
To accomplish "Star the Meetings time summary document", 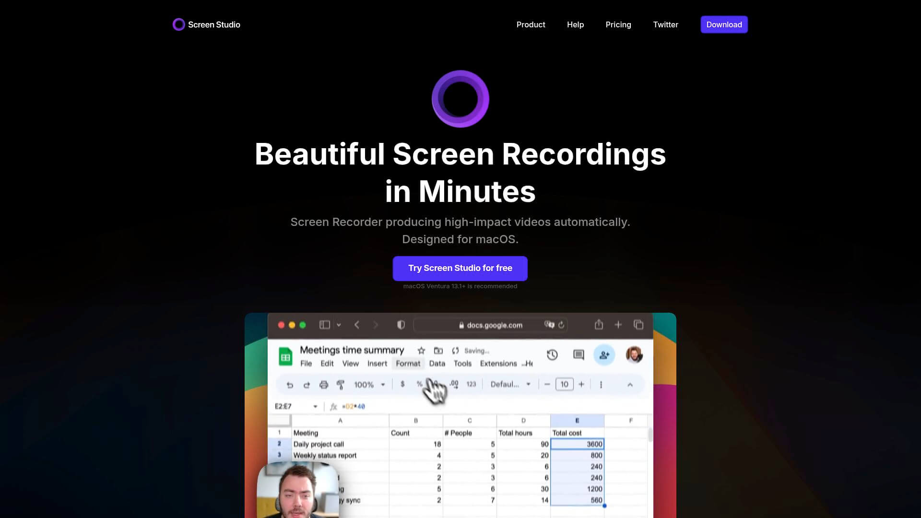I will click(x=421, y=350).
